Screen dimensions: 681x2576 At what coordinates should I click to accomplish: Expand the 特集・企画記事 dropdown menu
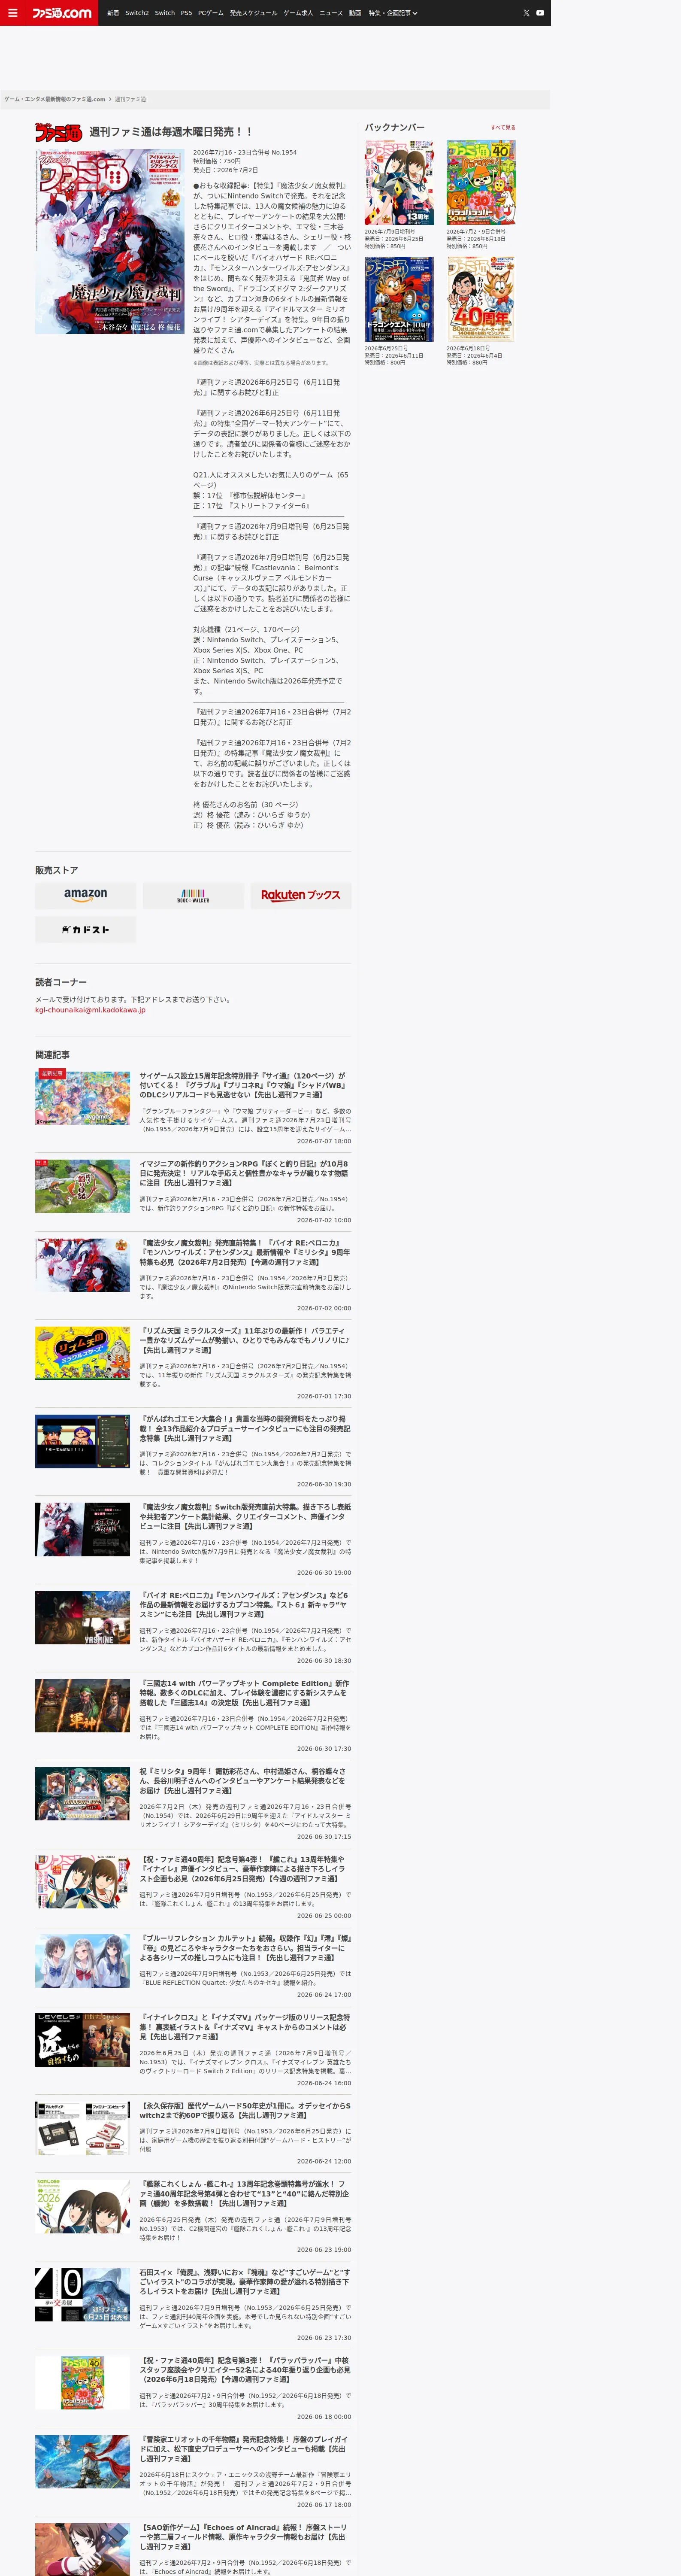tap(393, 13)
